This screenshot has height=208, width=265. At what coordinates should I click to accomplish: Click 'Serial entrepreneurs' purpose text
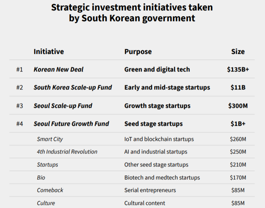(150, 190)
